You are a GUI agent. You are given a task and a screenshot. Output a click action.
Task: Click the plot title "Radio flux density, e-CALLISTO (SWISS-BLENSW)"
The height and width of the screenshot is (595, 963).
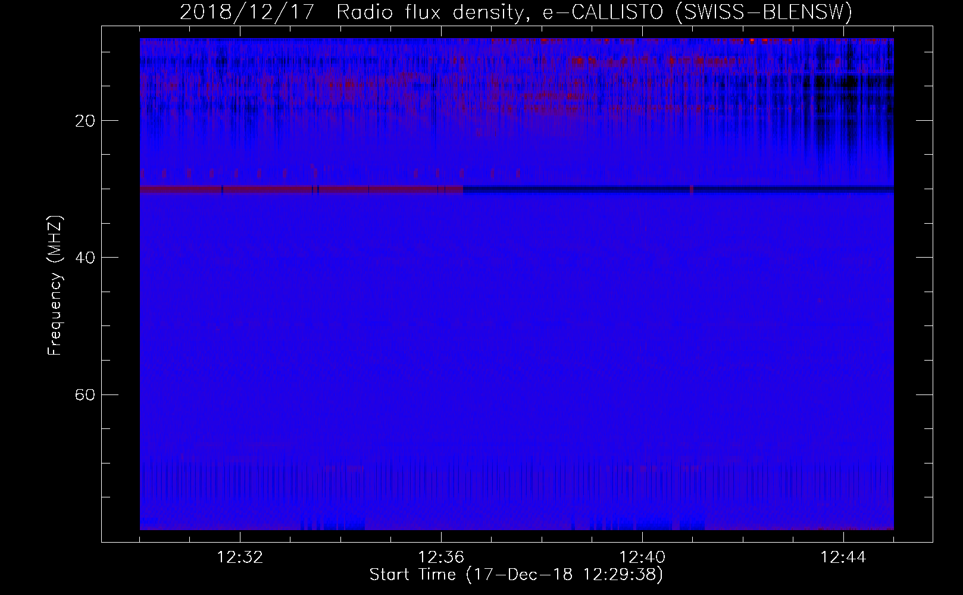click(x=594, y=12)
